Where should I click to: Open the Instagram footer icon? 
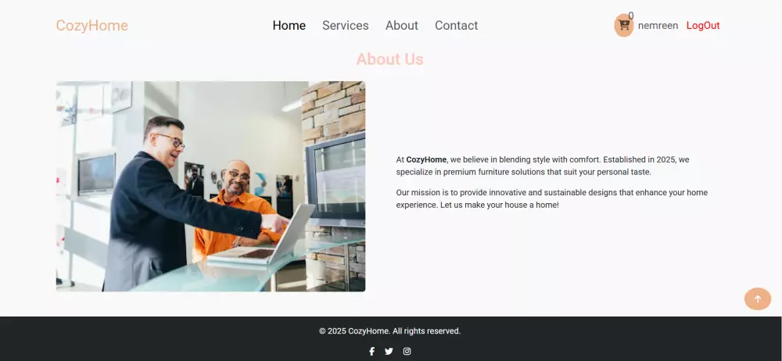point(407,351)
